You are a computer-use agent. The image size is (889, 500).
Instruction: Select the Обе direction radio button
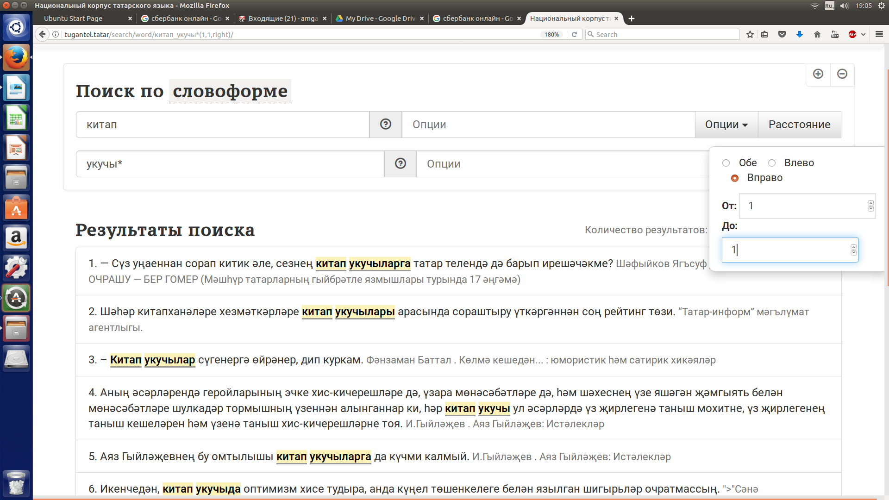click(726, 163)
